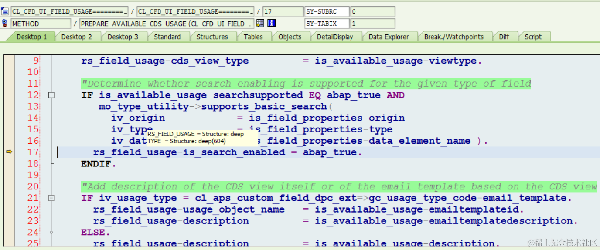The height and width of the screenshot is (250, 600).
Task: Click the first CL_CFD_UI_FIELD_USAGE program field
Action: [x=69, y=11]
